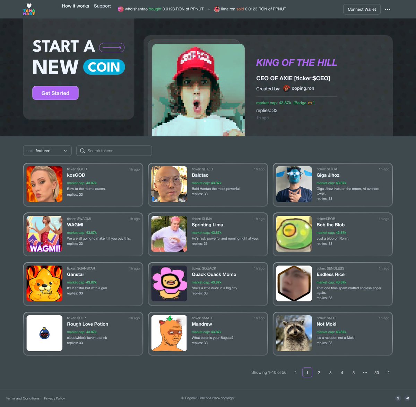
Task: Open the Endless Rice token image
Action: (294, 283)
